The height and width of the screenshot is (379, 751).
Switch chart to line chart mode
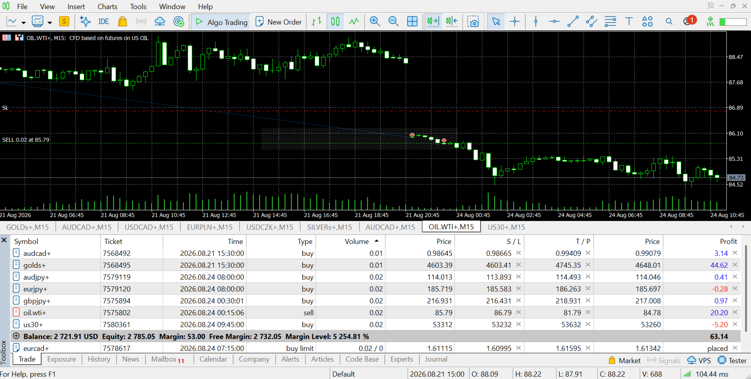click(x=354, y=21)
